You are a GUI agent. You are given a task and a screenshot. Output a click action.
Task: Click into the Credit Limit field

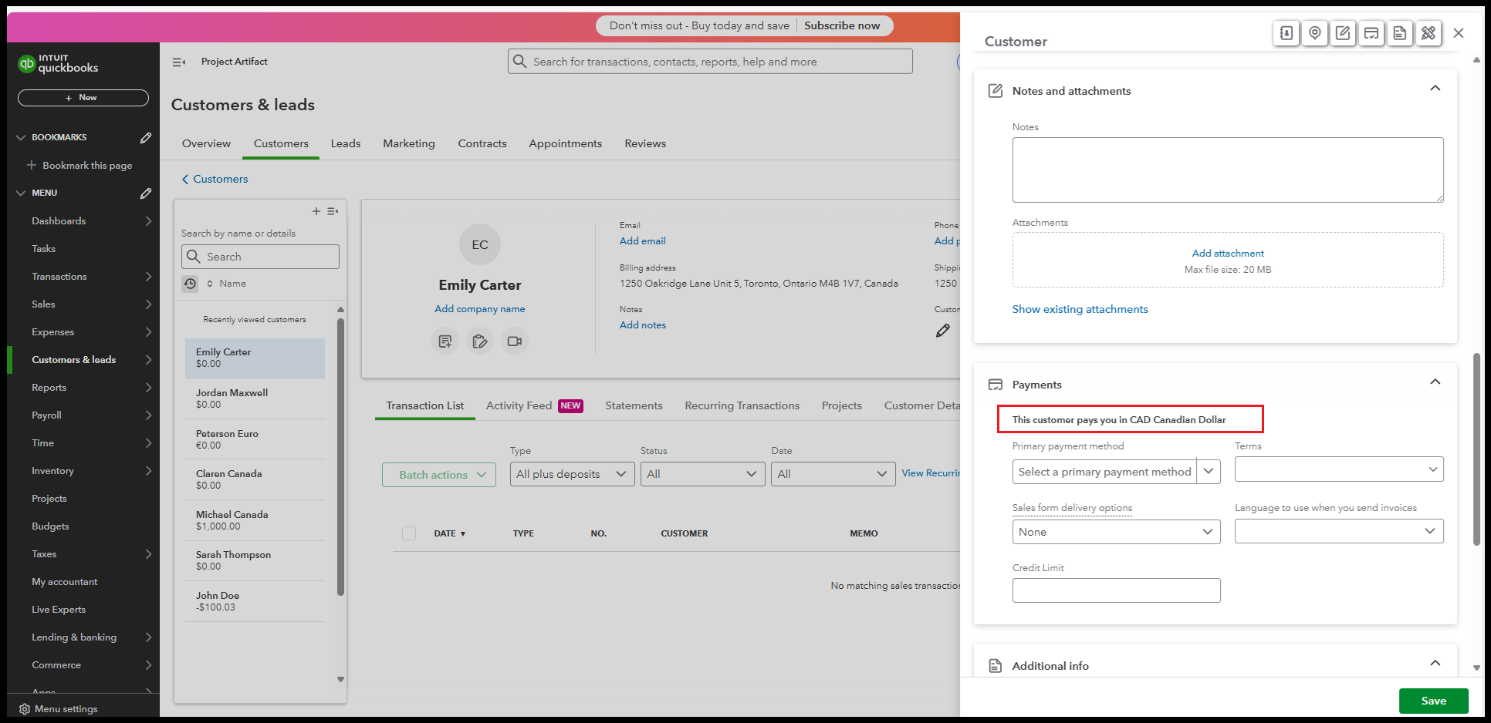pos(1116,590)
